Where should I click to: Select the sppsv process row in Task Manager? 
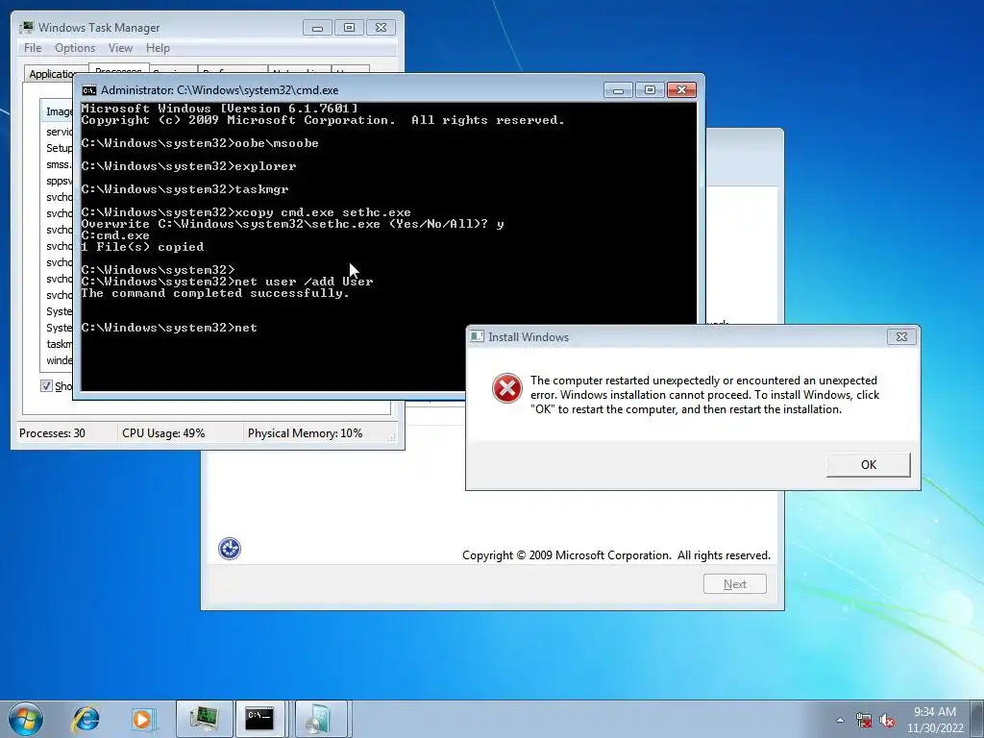click(x=59, y=181)
